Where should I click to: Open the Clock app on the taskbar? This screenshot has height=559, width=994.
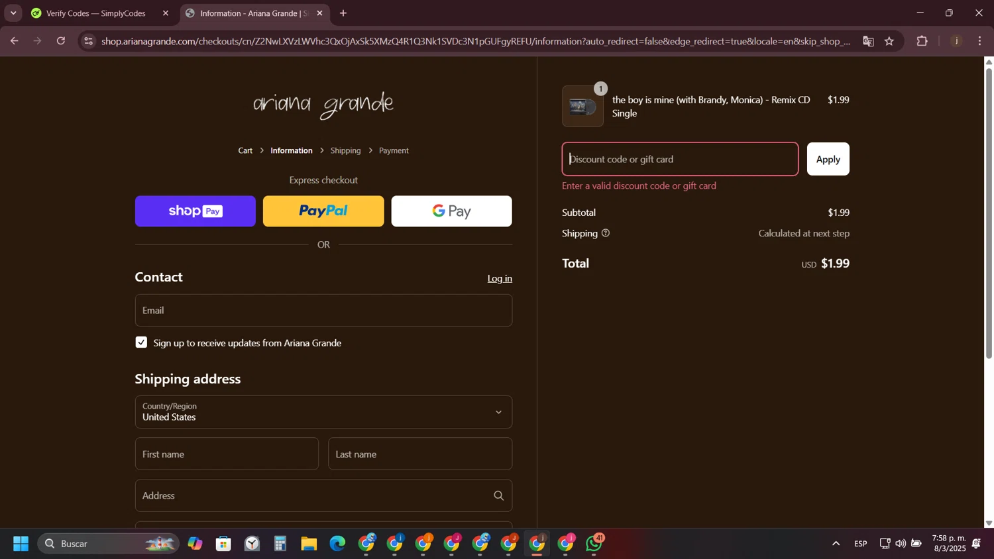(x=252, y=544)
